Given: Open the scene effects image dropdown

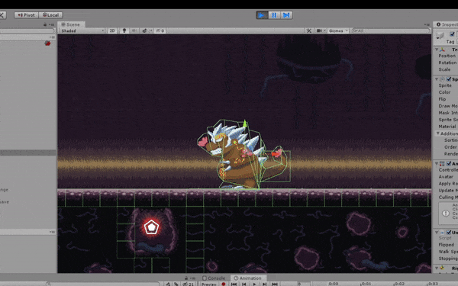Looking at the screenshot, I should (x=146, y=31).
